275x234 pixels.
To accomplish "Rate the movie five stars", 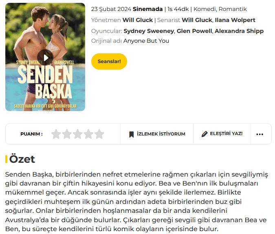I will click(99, 134).
